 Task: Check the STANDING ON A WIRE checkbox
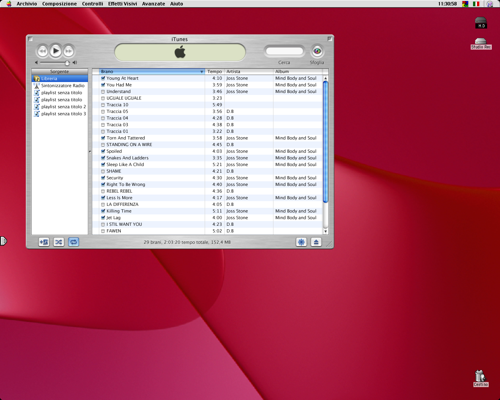103,145
